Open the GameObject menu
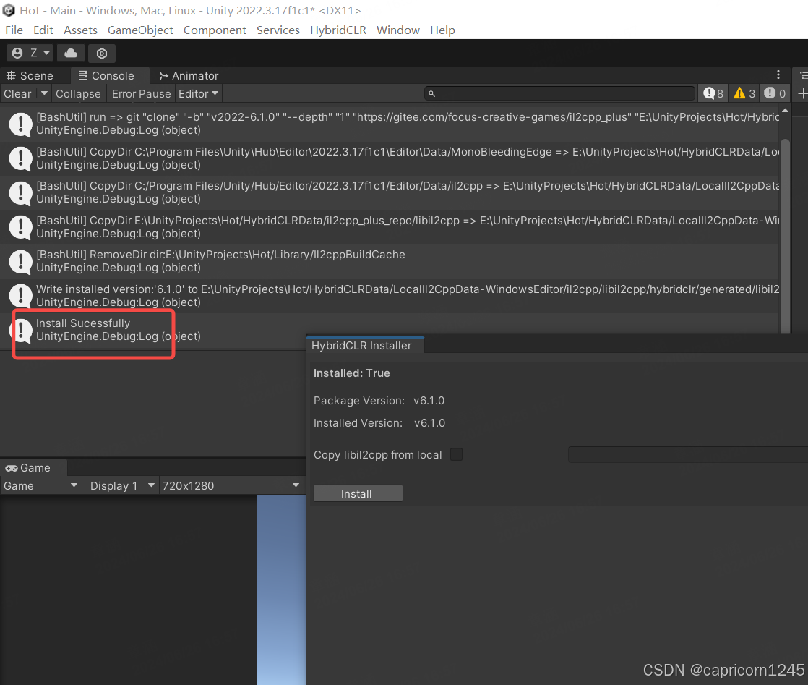 pos(140,30)
